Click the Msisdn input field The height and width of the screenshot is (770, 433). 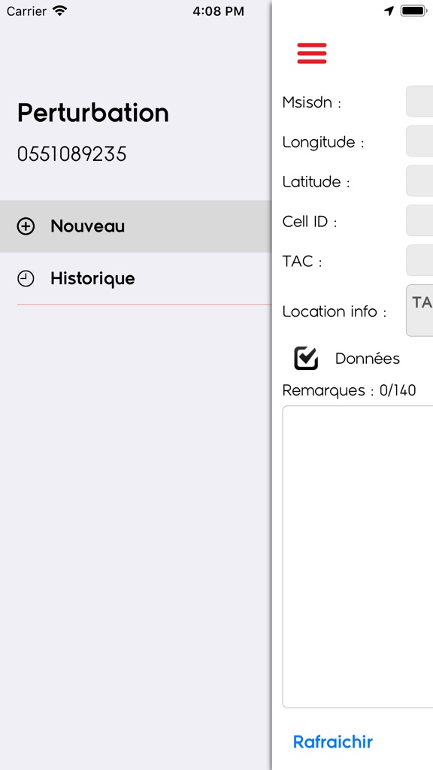point(419,102)
